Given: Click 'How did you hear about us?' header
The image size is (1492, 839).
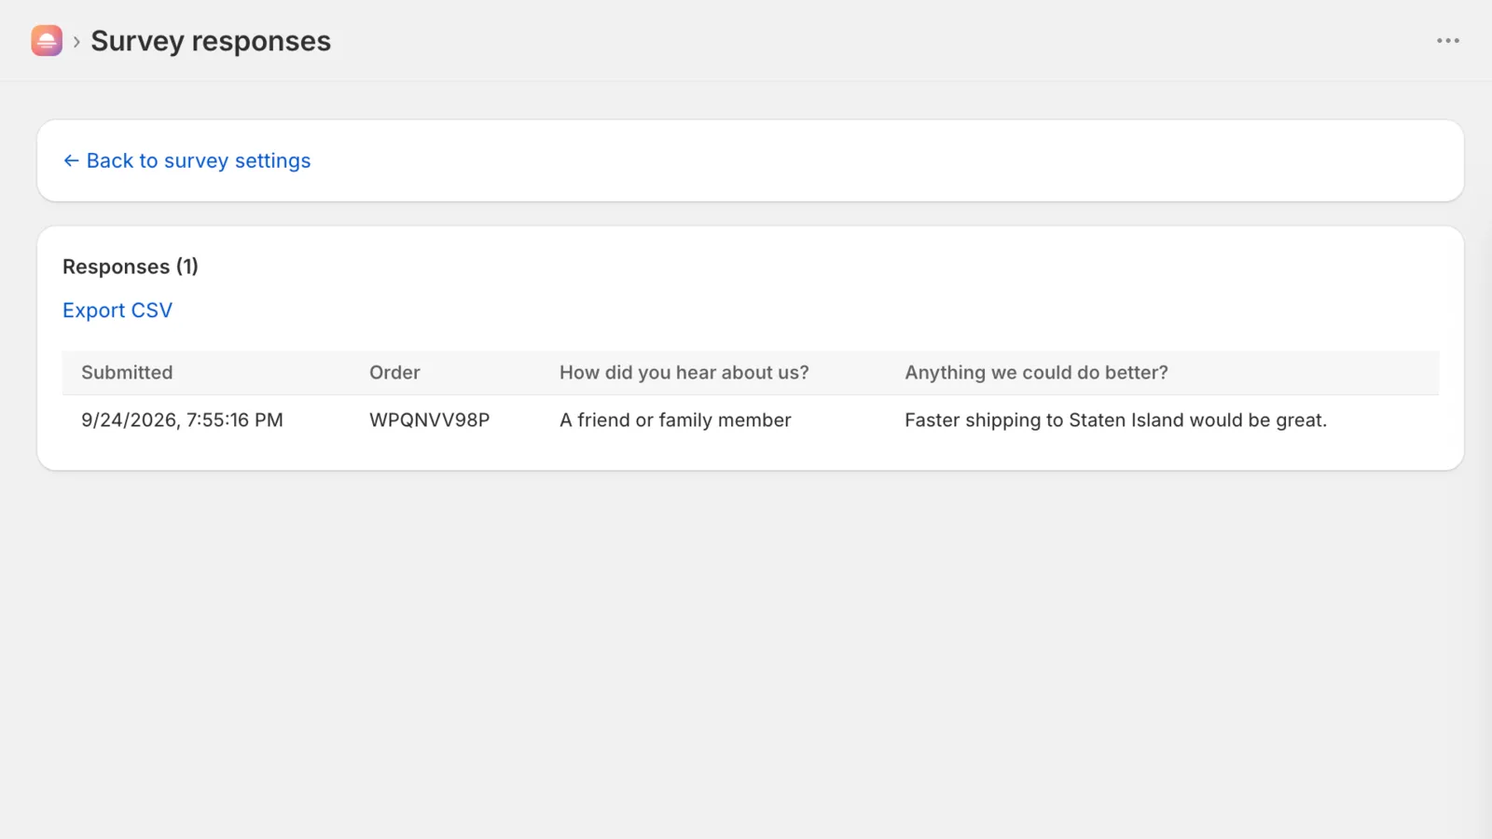Looking at the screenshot, I should (x=684, y=373).
